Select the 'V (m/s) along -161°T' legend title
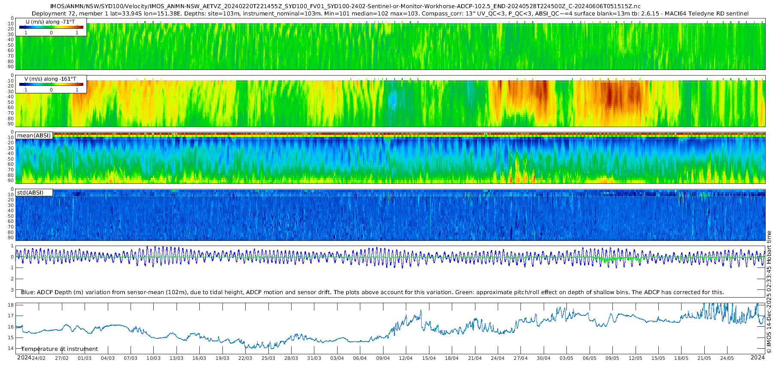This screenshot has width=773, height=365. [50, 79]
